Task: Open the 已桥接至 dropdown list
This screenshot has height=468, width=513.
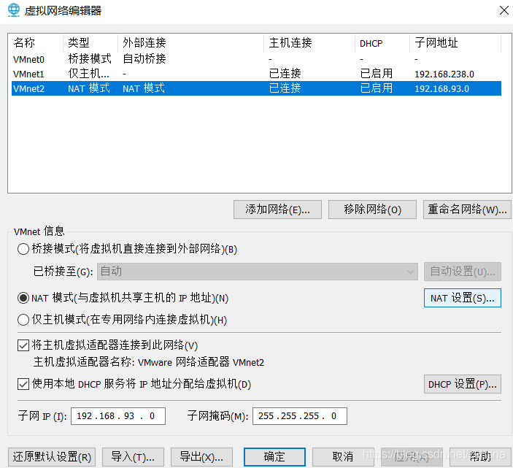Action: pyautogui.click(x=257, y=272)
